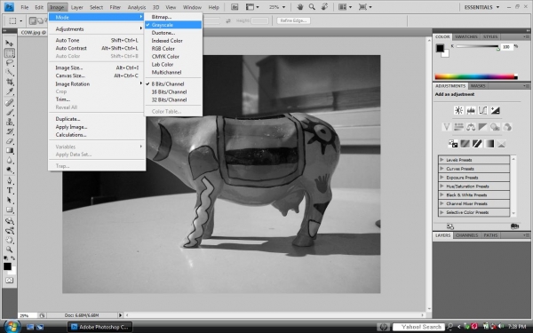Switch to the Channels tab
The width and height of the screenshot is (533, 333).
(466, 235)
